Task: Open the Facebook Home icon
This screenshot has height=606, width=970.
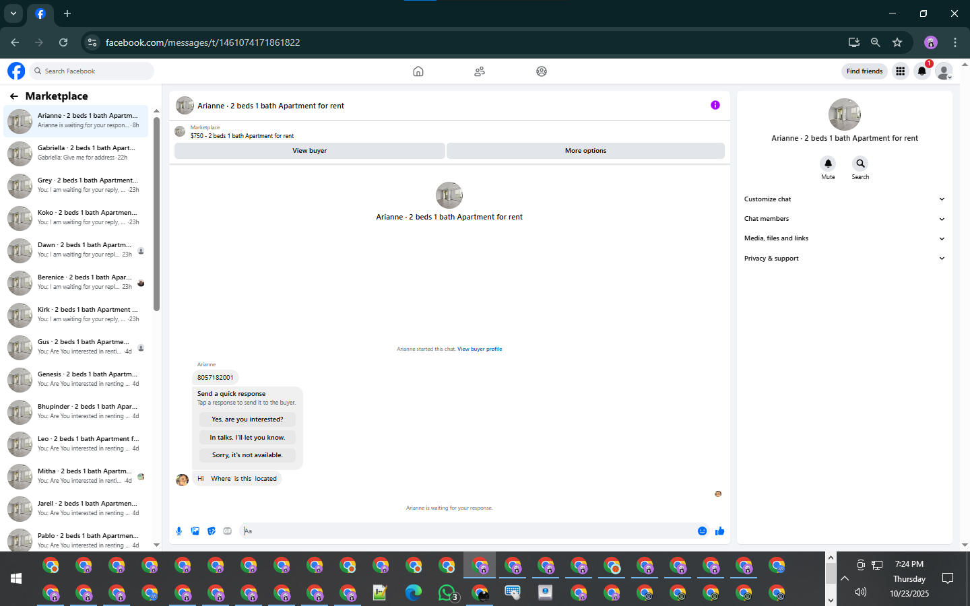Action: [x=418, y=71]
